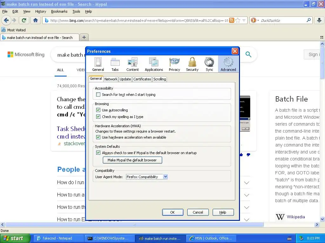This screenshot has height=243, width=325.
Task: Open the address bar history dropdown arrow
Action: pos(244,20)
